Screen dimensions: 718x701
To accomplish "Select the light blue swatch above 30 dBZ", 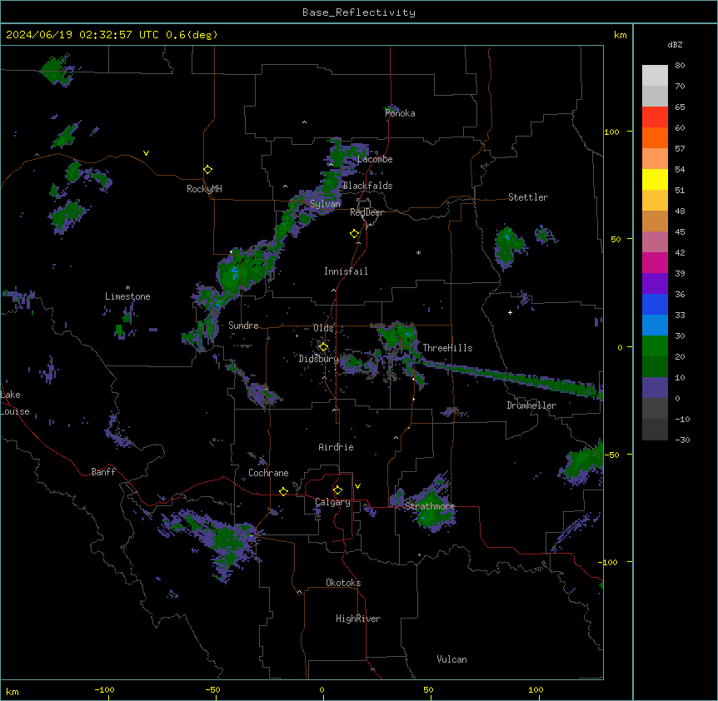I will [655, 326].
